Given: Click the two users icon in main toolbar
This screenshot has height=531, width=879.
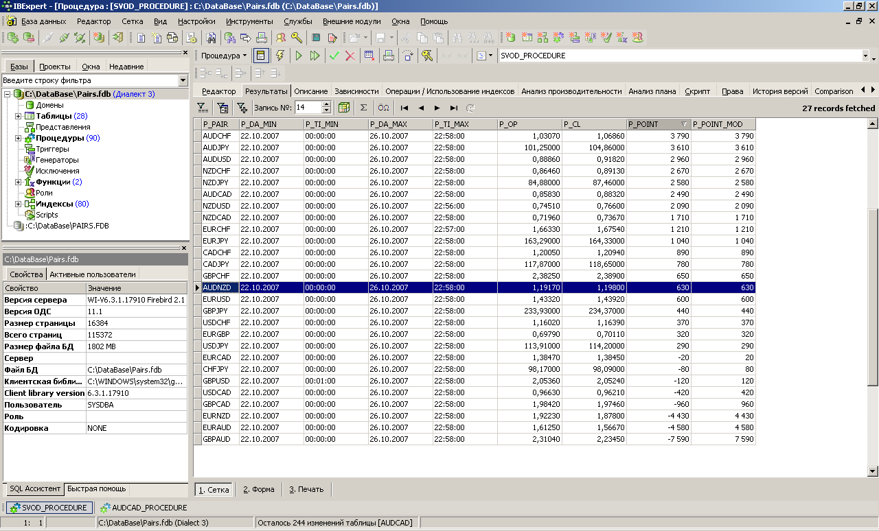Looking at the screenshot, I should click(x=281, y=38).
